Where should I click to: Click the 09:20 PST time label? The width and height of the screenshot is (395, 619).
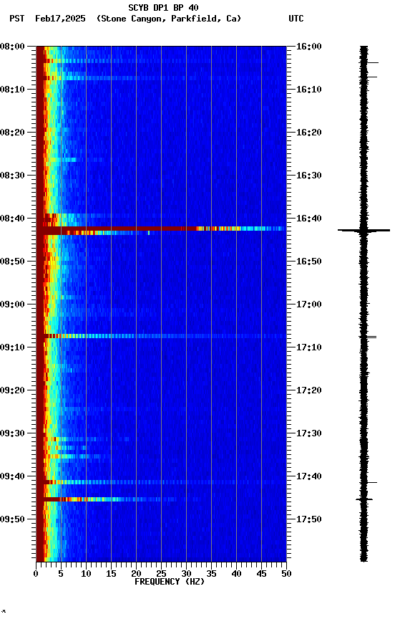coord(12,390)
